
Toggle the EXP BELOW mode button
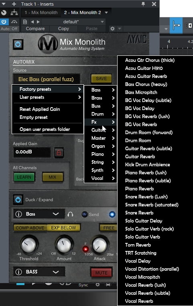(63, 228)
